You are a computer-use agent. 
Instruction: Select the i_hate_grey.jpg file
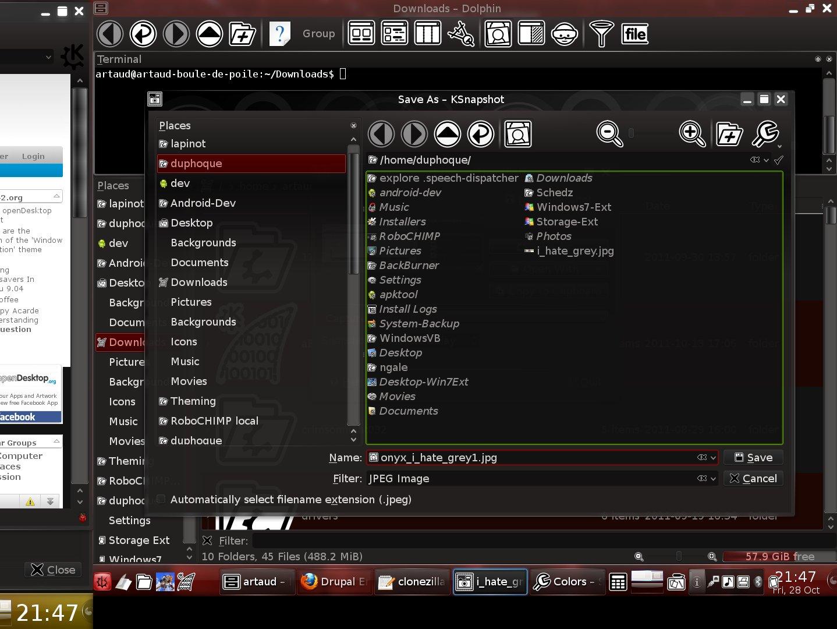click(x=569, y=251)
